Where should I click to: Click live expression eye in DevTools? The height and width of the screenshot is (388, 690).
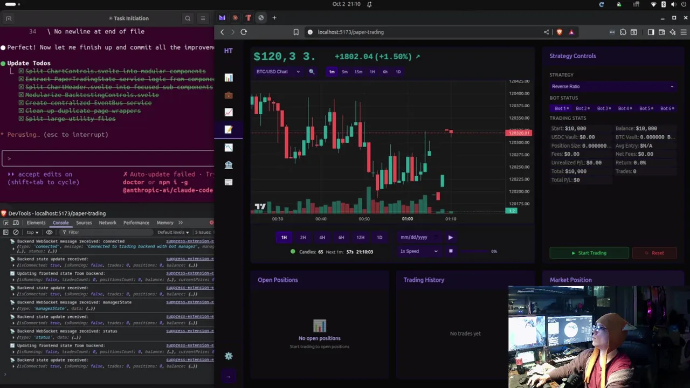(49, 232)
